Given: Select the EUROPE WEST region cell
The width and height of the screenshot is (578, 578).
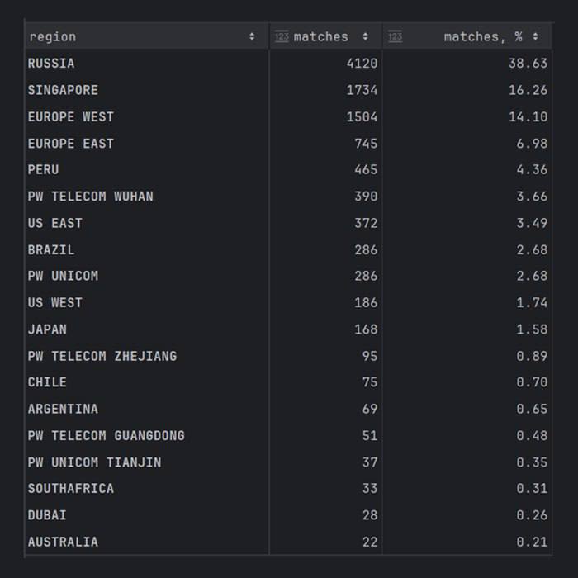Looking at the screenshot, I should pyautogui.click(x=71, y=116).
